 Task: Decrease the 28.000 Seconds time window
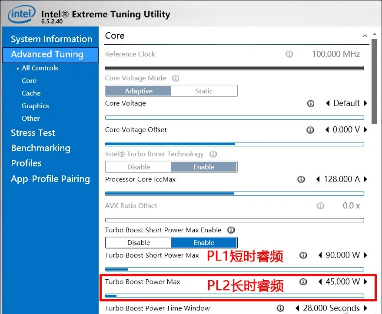(297, 308)
